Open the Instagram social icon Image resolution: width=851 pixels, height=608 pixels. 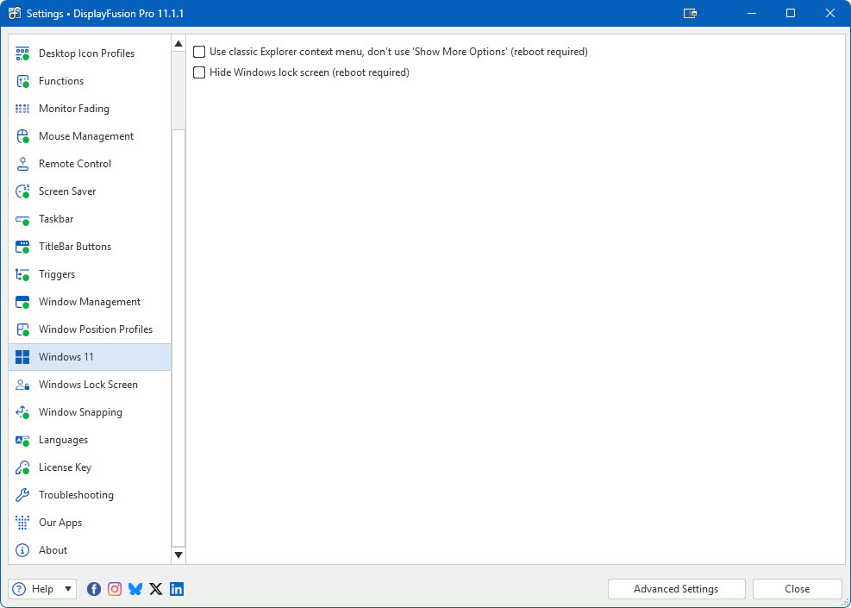[115, 589]
